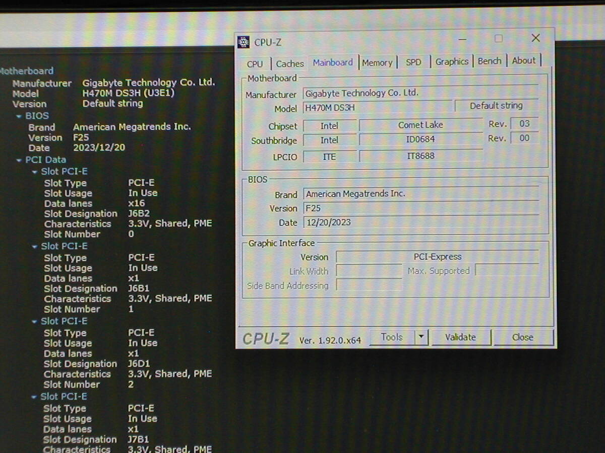Image resolution: width=605 pixels, height=453 pixels.
Task: Select the Southbridge vendor Intel field
Action: click(330, 140)
